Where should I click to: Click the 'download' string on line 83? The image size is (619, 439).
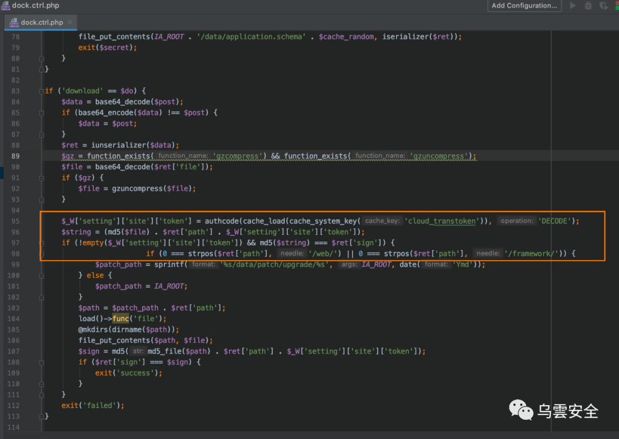(82, 91)
